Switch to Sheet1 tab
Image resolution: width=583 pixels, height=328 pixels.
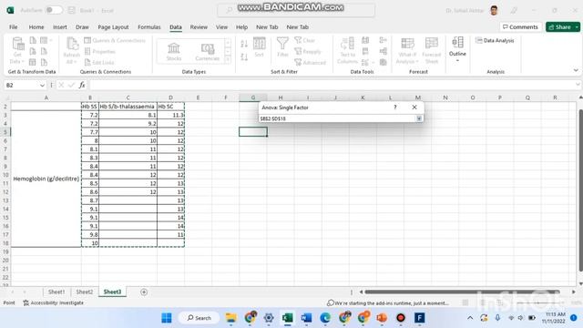pos(56,292)
